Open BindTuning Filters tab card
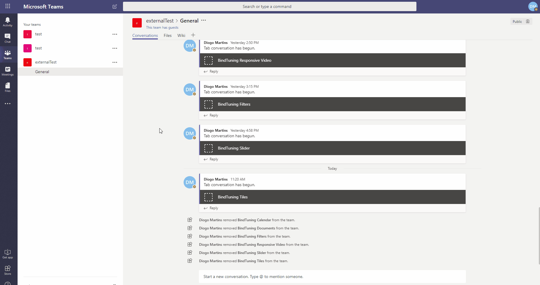Viewport: 540px width, 285px height. (333, 104)
